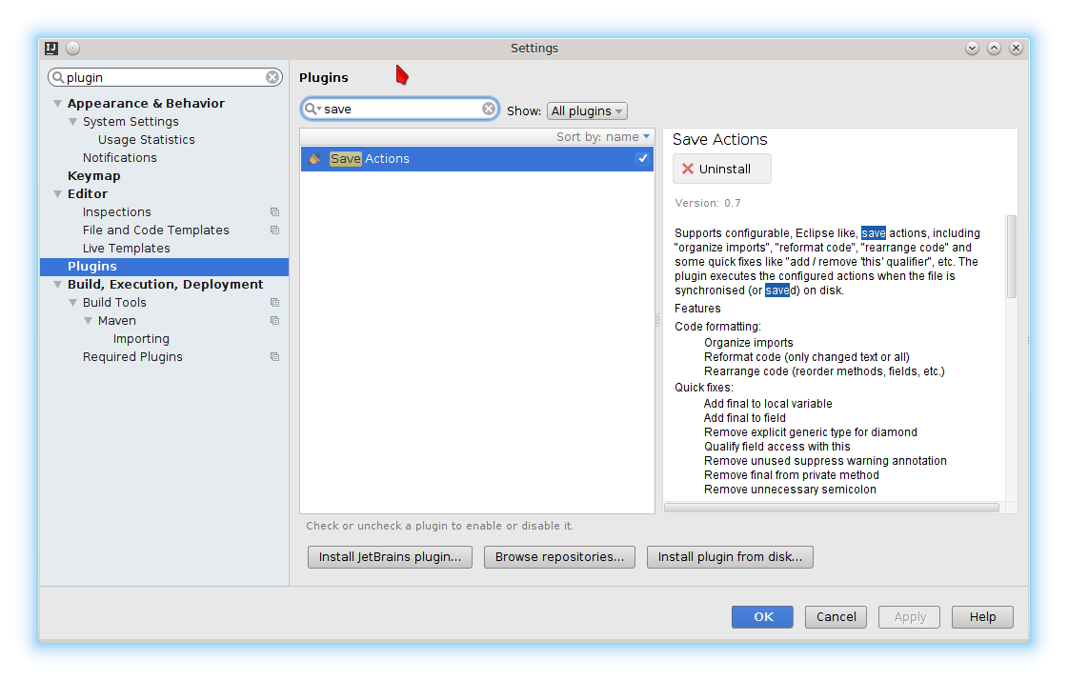Clear the plugin search field "save"

[x=489, y=109]
